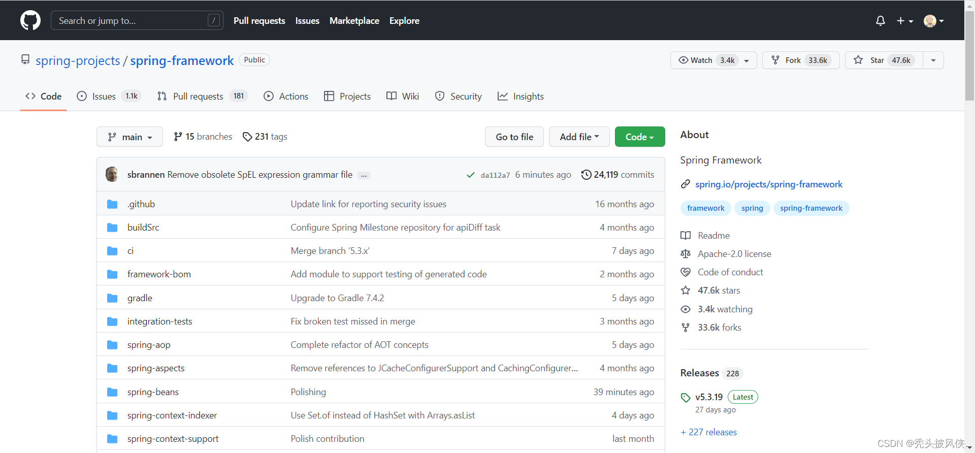Go to Explore in top navigation
This screenshot has height=453, width=975.
(x=404, y=21)
